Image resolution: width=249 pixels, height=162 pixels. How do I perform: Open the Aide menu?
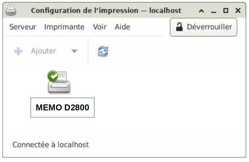click(122, 27)
